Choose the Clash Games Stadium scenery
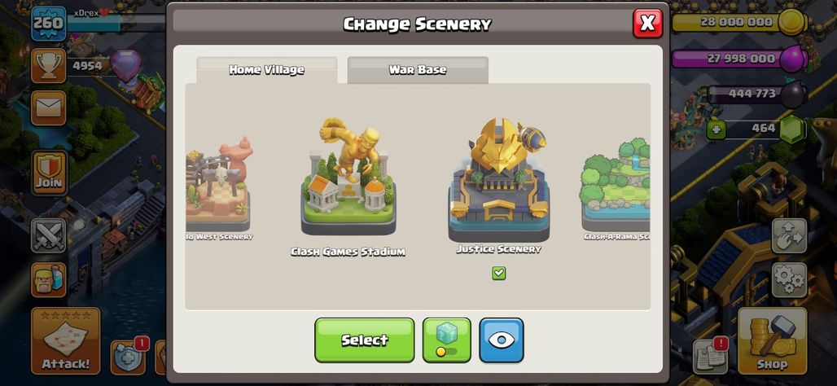 pyautogui.click(x=348, y=187)
